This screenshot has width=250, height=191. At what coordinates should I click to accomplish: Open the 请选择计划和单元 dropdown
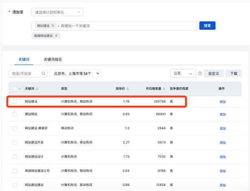[x=57, y=12]
